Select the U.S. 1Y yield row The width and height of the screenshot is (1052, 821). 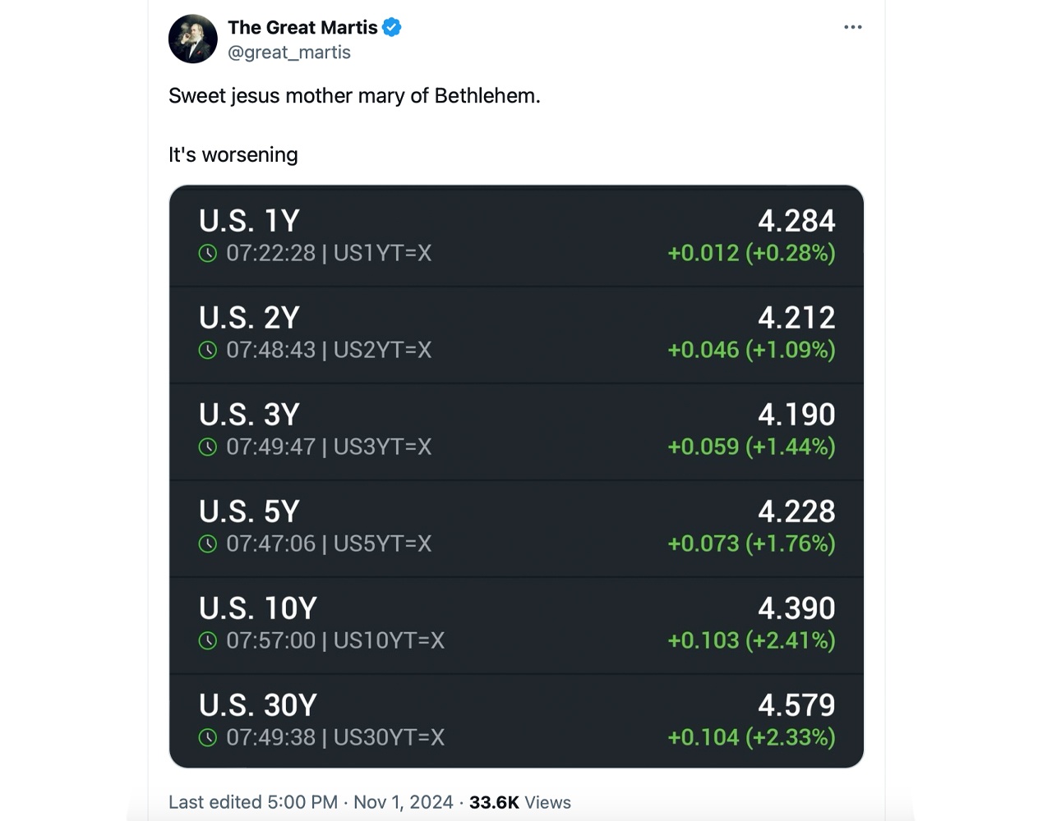click(516, 236)
